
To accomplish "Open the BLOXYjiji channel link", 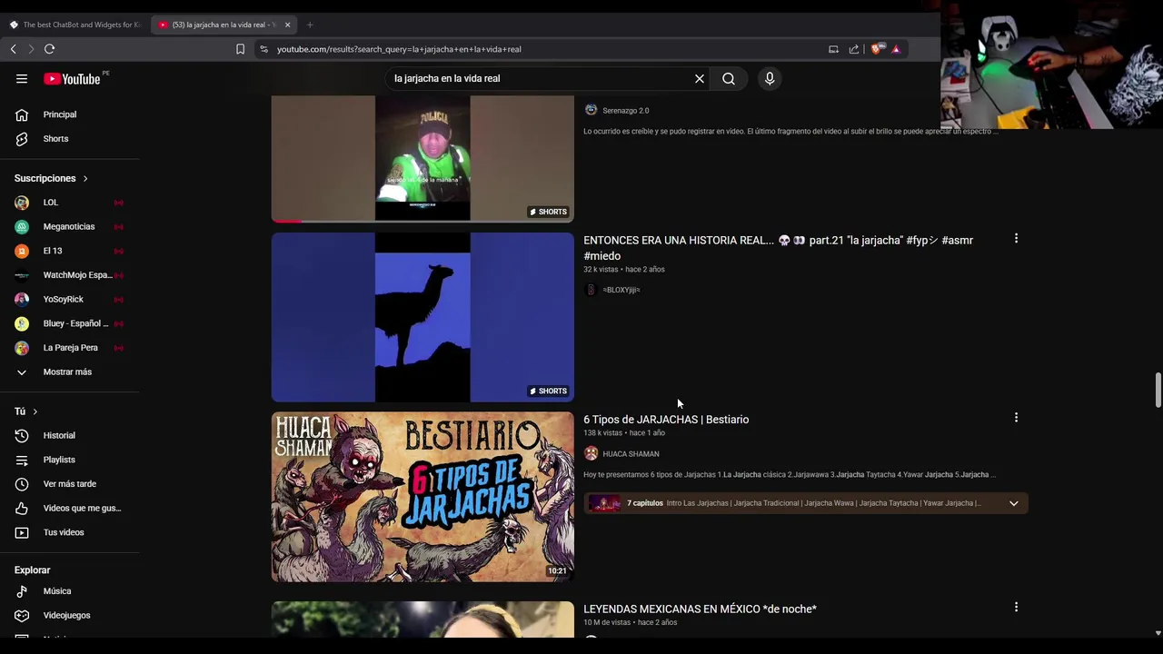I will pos(621,290).
